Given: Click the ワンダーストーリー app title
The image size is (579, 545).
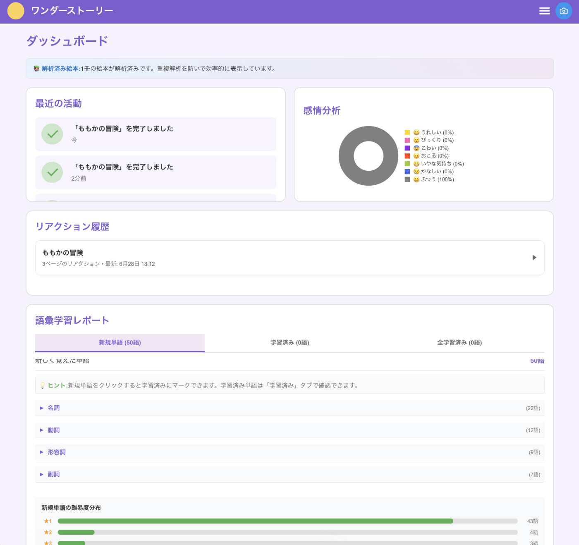Looking at the screenshot, I should (72, 11).
